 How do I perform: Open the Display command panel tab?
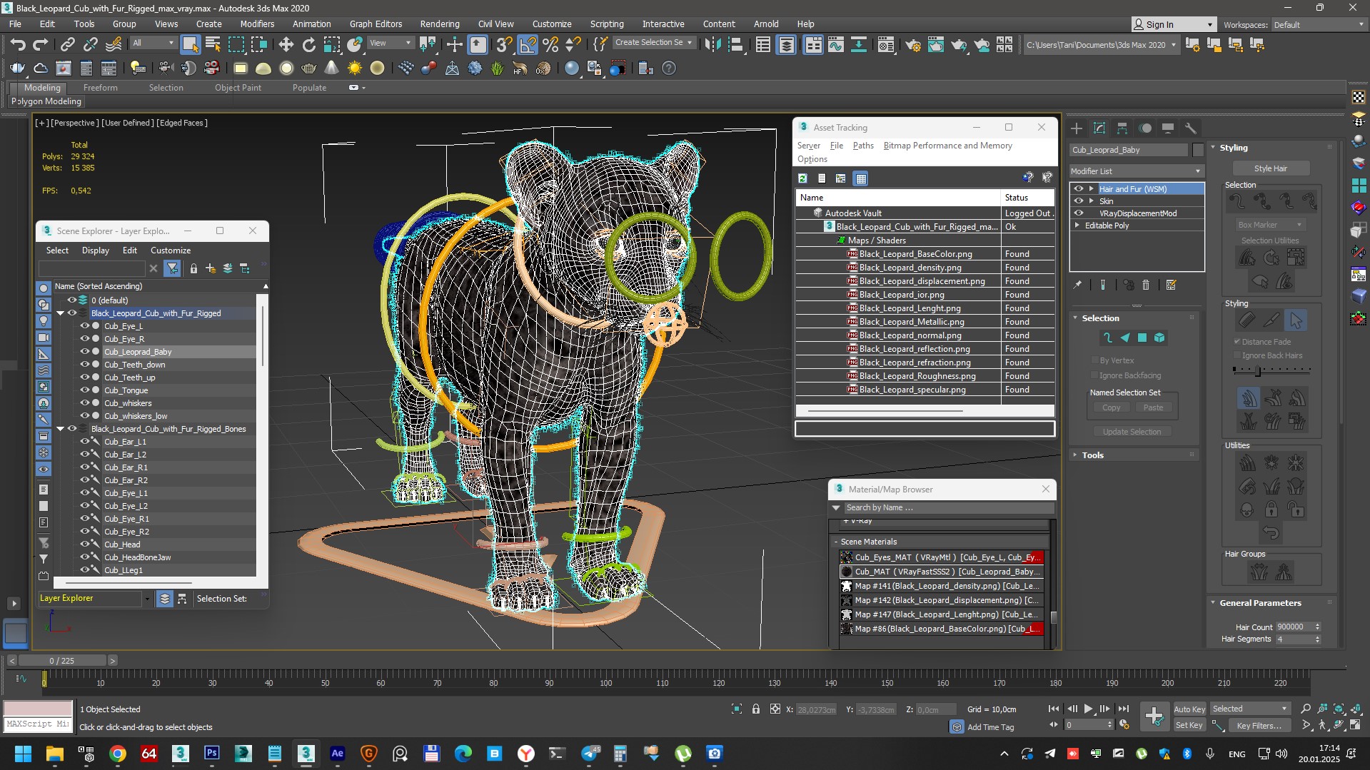coord(1168,128)
